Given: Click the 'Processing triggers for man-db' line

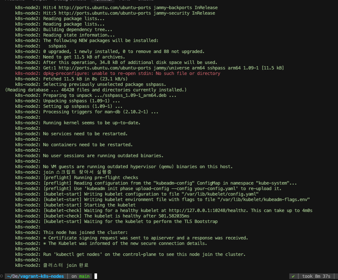Looking at the screenshot, I should (x=87, y=112).
